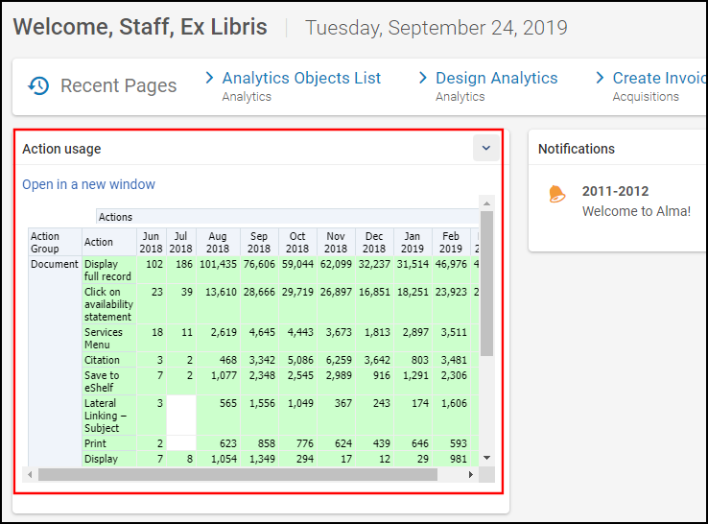Open Analytics Objects List recent page
The width and height of the screenshot is (708, 524).
(301, 78)
